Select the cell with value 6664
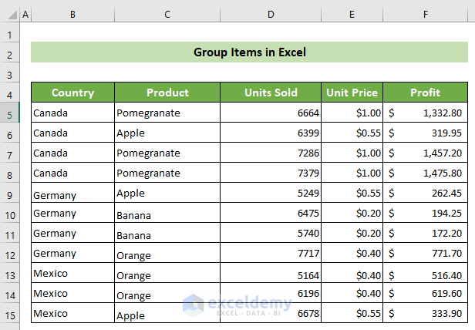 [x=271, y=113]
